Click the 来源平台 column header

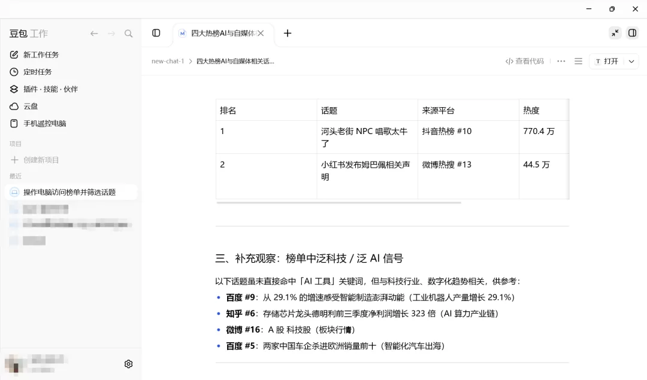(x=468, y=110)
